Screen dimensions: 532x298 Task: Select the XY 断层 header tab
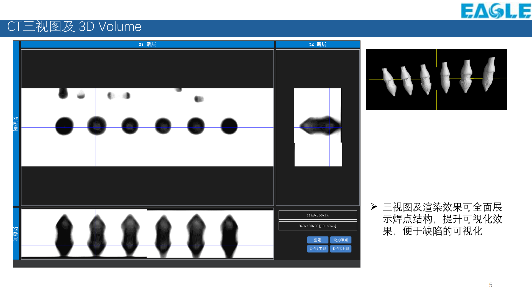(x=147, y=44)
